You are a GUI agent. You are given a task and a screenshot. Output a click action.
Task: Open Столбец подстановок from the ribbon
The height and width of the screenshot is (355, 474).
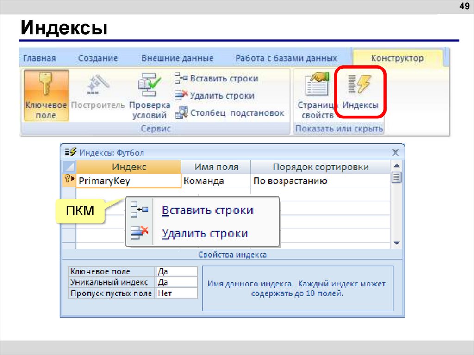point(180,112)
